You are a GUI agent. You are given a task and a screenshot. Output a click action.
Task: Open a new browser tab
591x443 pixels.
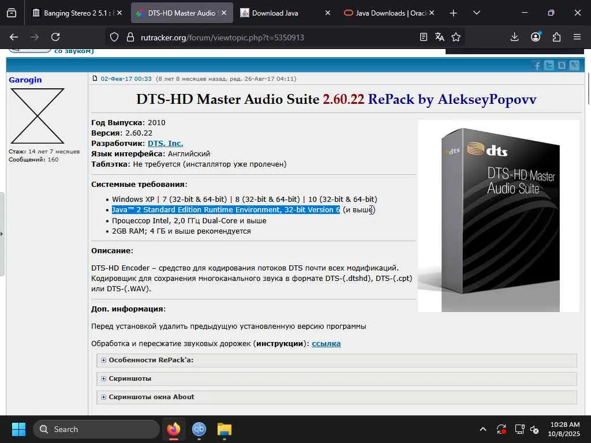[454, 13]
